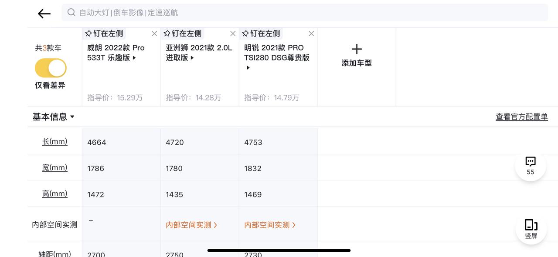Open 明锐 内部空间实测 link

[270, 225]
